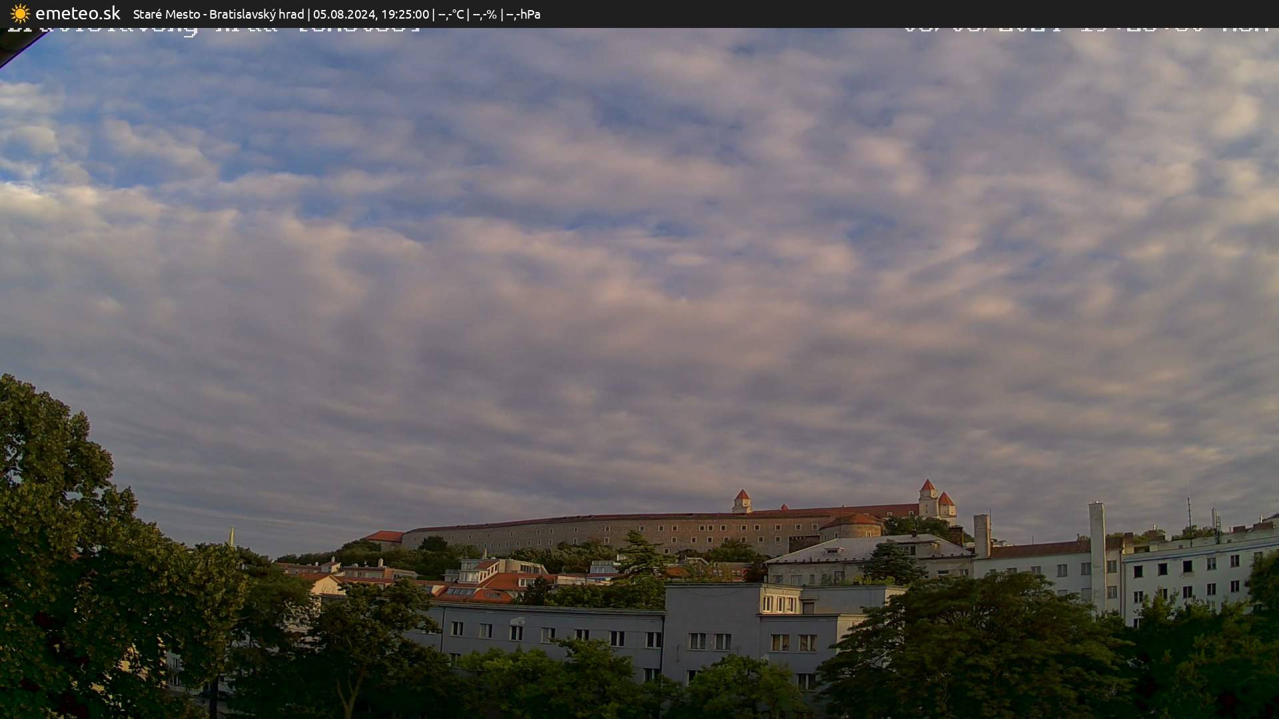
Task: Select the Staré Mesto - Bratislavský hrad title
Action: pos(218,14)
